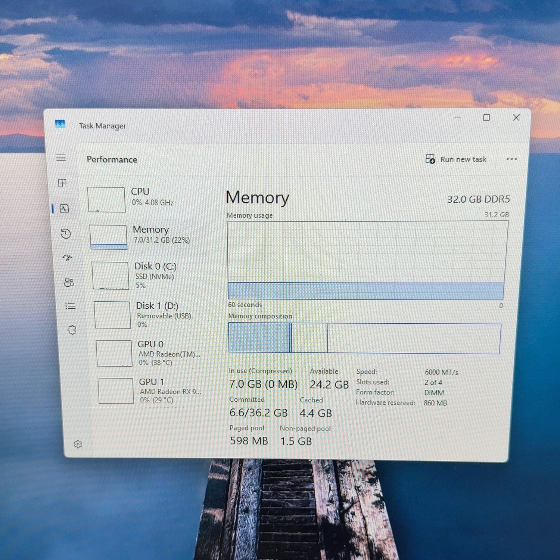Click the DIMM form factor value
Image resolution: width=560 pixels, height=560 pixels.
pyautogui.click(x=434, y=393)
